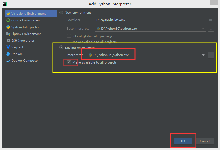This screenshot has width=220, height=150.
Task: Expand the Base interpreter dropdown arrow
Action: [203, 29]
